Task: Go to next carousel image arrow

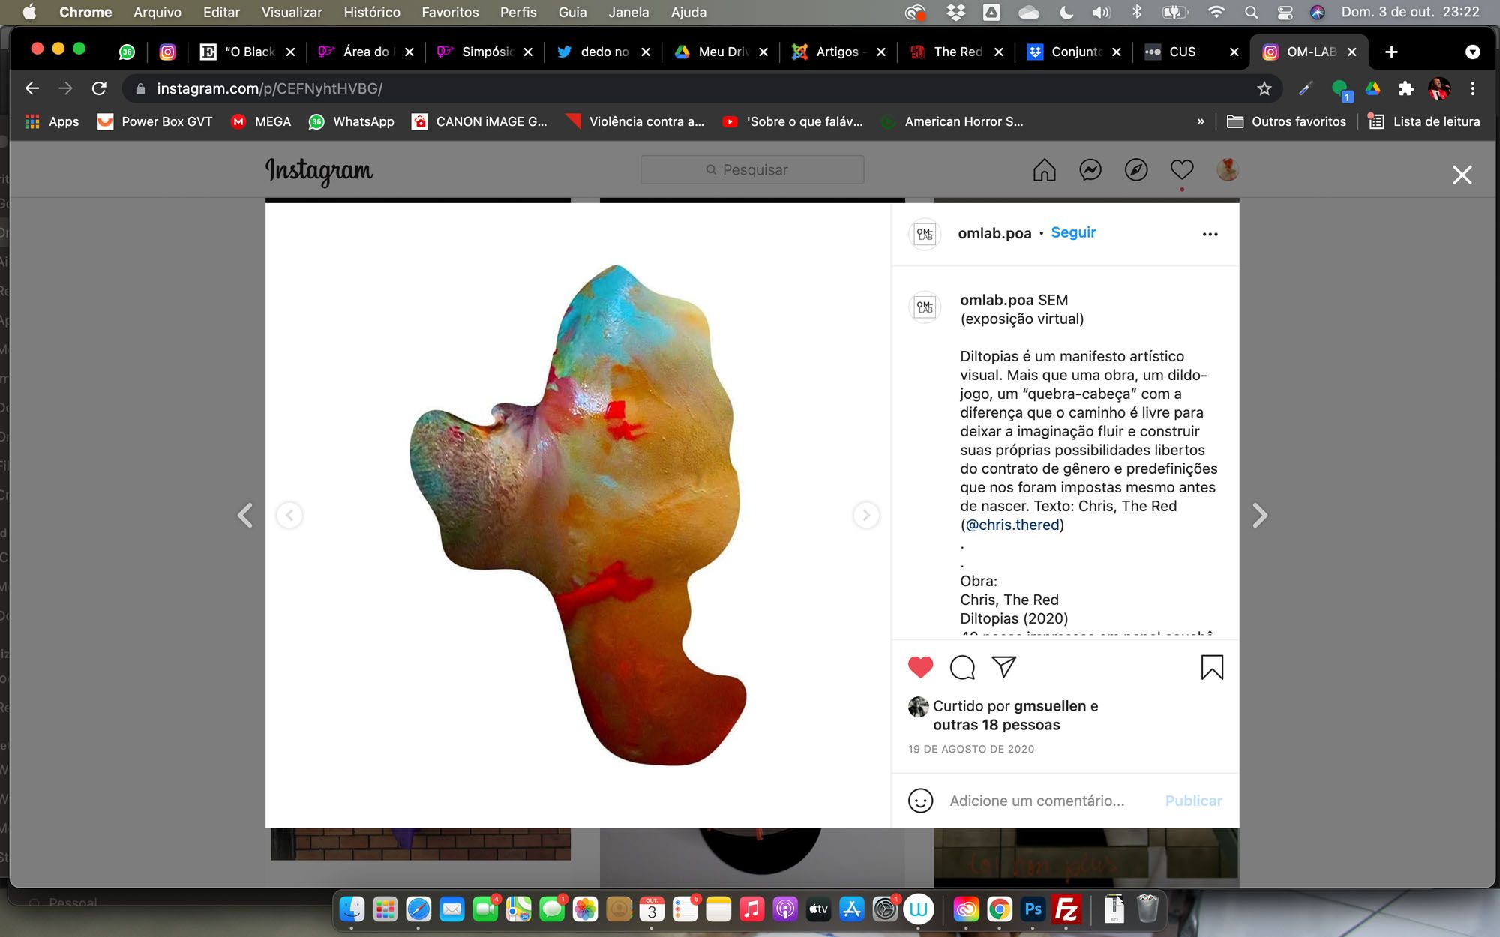Action: click(x=866, y=515)
